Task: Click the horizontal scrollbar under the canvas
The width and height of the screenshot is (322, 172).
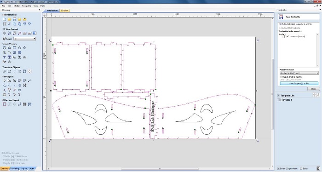Action: click(x=160, y=169)
